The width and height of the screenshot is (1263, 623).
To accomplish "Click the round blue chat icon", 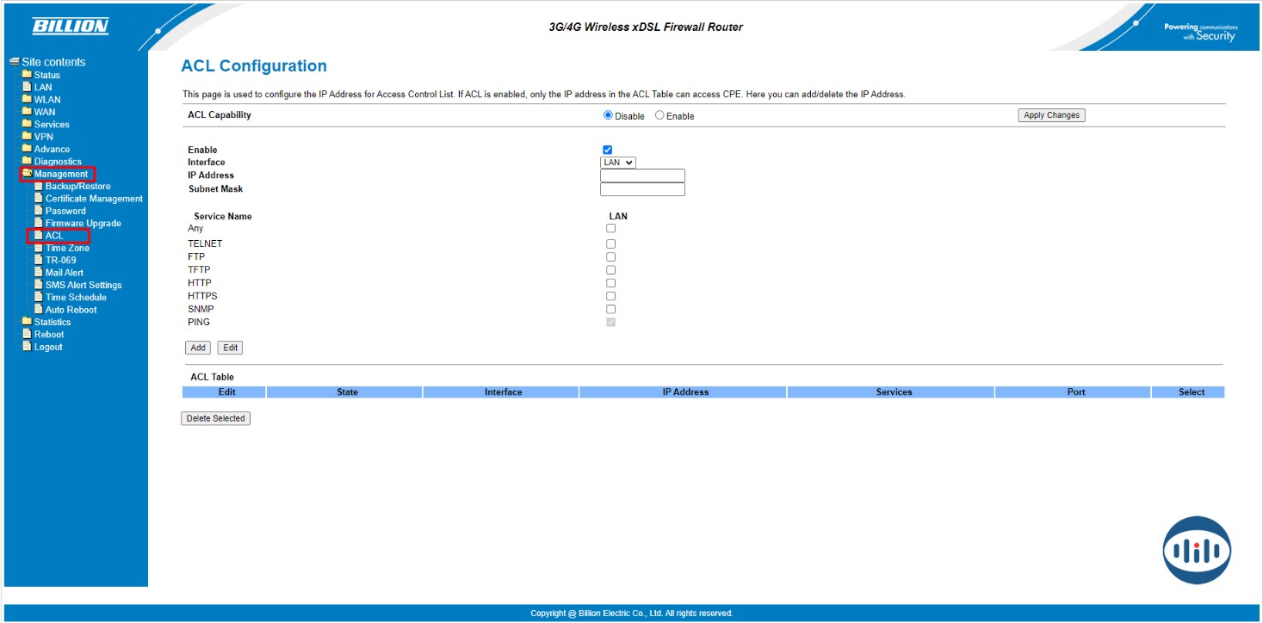I will tap(1197, 550).
